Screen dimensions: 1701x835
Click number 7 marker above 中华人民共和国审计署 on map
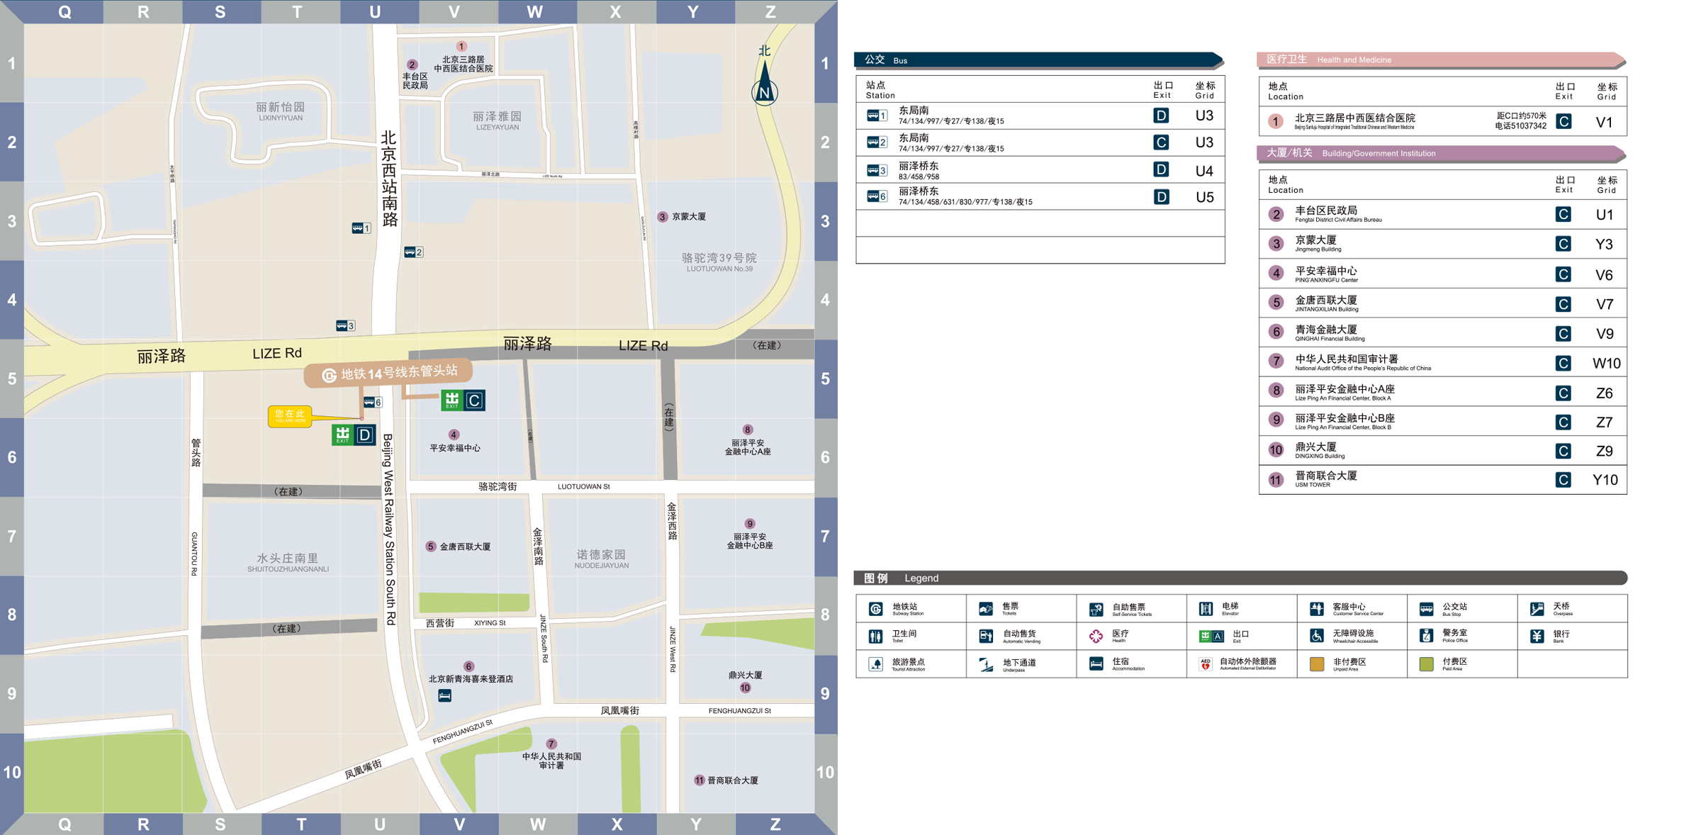[551, 744]
